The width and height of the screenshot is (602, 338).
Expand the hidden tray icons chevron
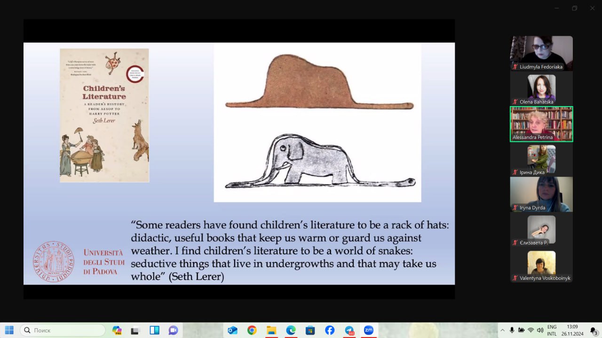point(502,330)
